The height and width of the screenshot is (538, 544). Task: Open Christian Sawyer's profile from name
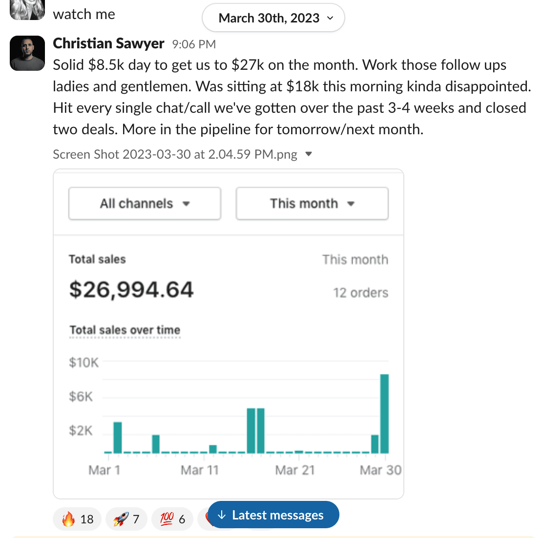point(108,43)
